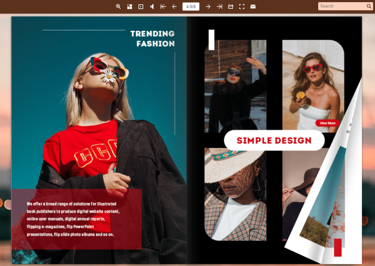Select the zoom magnifier tool
This screenshot has width=375, height=266.
click(x=118, y=6)
